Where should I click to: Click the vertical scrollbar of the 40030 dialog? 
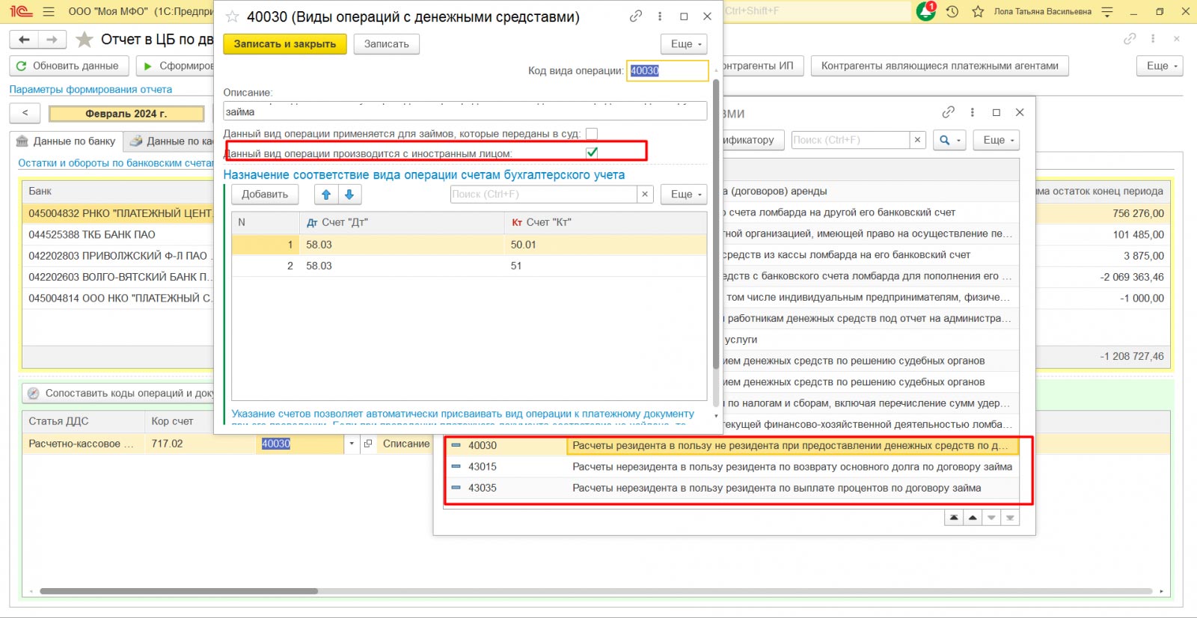[716, 224]
